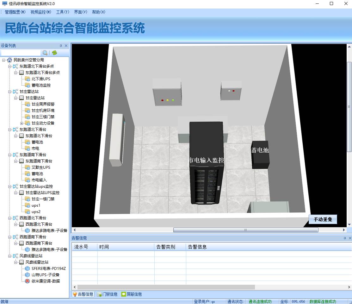This screenshot has width=352, height=304.
Task: Collapse the root 民航贵州空管分局 node
Action: [3, 60]
